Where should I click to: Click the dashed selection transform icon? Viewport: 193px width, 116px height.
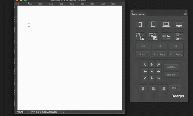pyautogui.click(x=140, y=37)
